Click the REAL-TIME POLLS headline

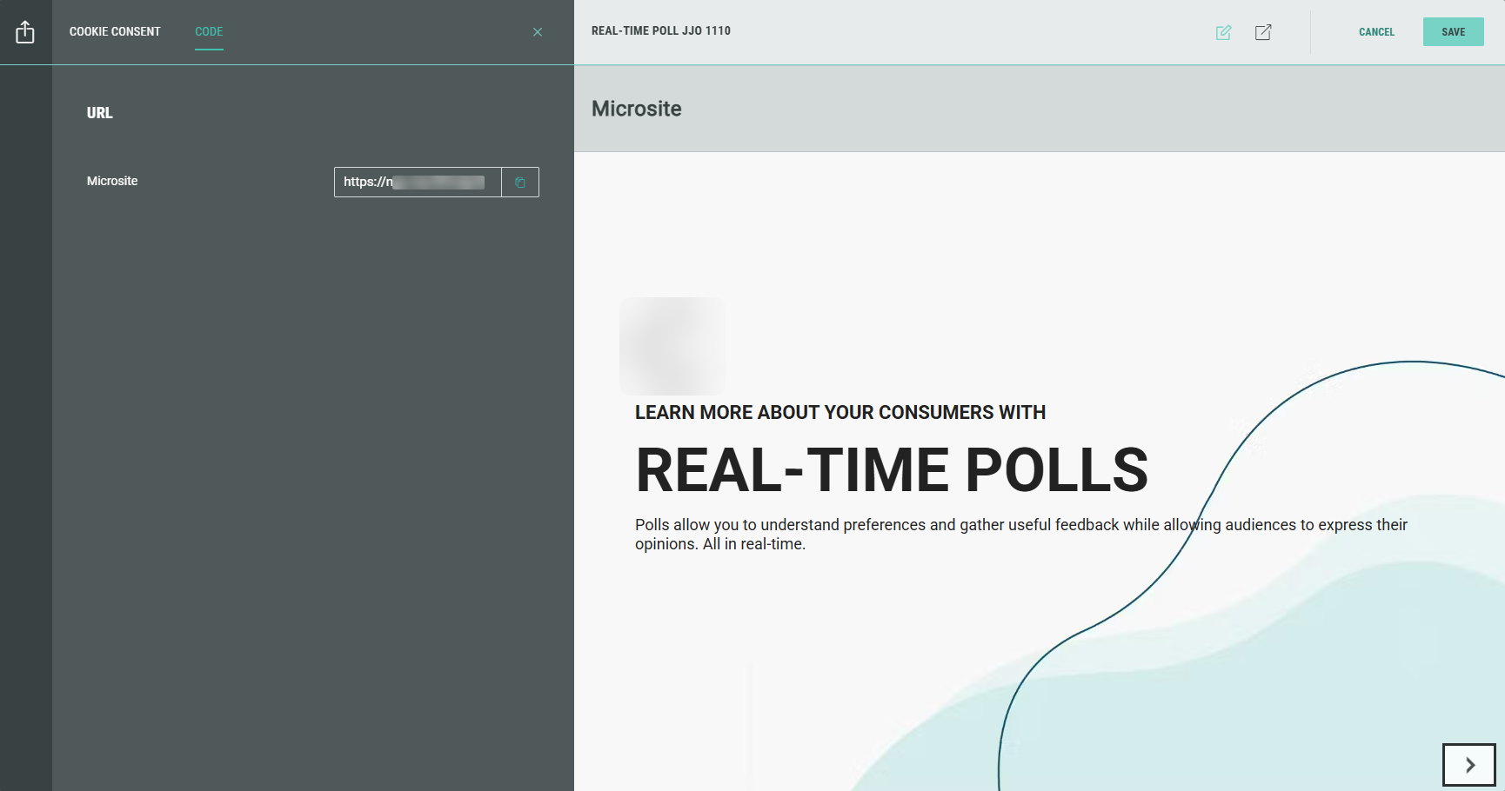[892, 470]
